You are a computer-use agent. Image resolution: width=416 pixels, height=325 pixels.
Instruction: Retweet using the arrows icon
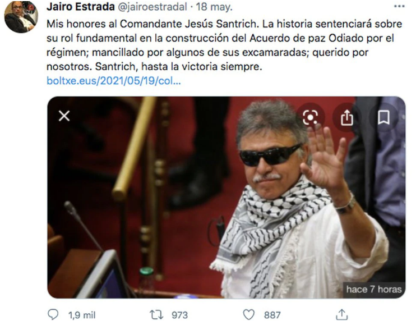click(155, 315)
